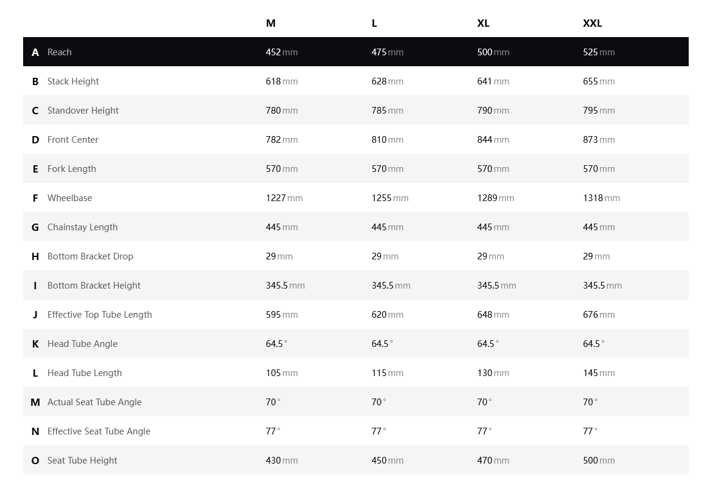The height and width of the screenshot is (483, 710).
Task: Click the M size column header
Action: click(x=271, y=23)
